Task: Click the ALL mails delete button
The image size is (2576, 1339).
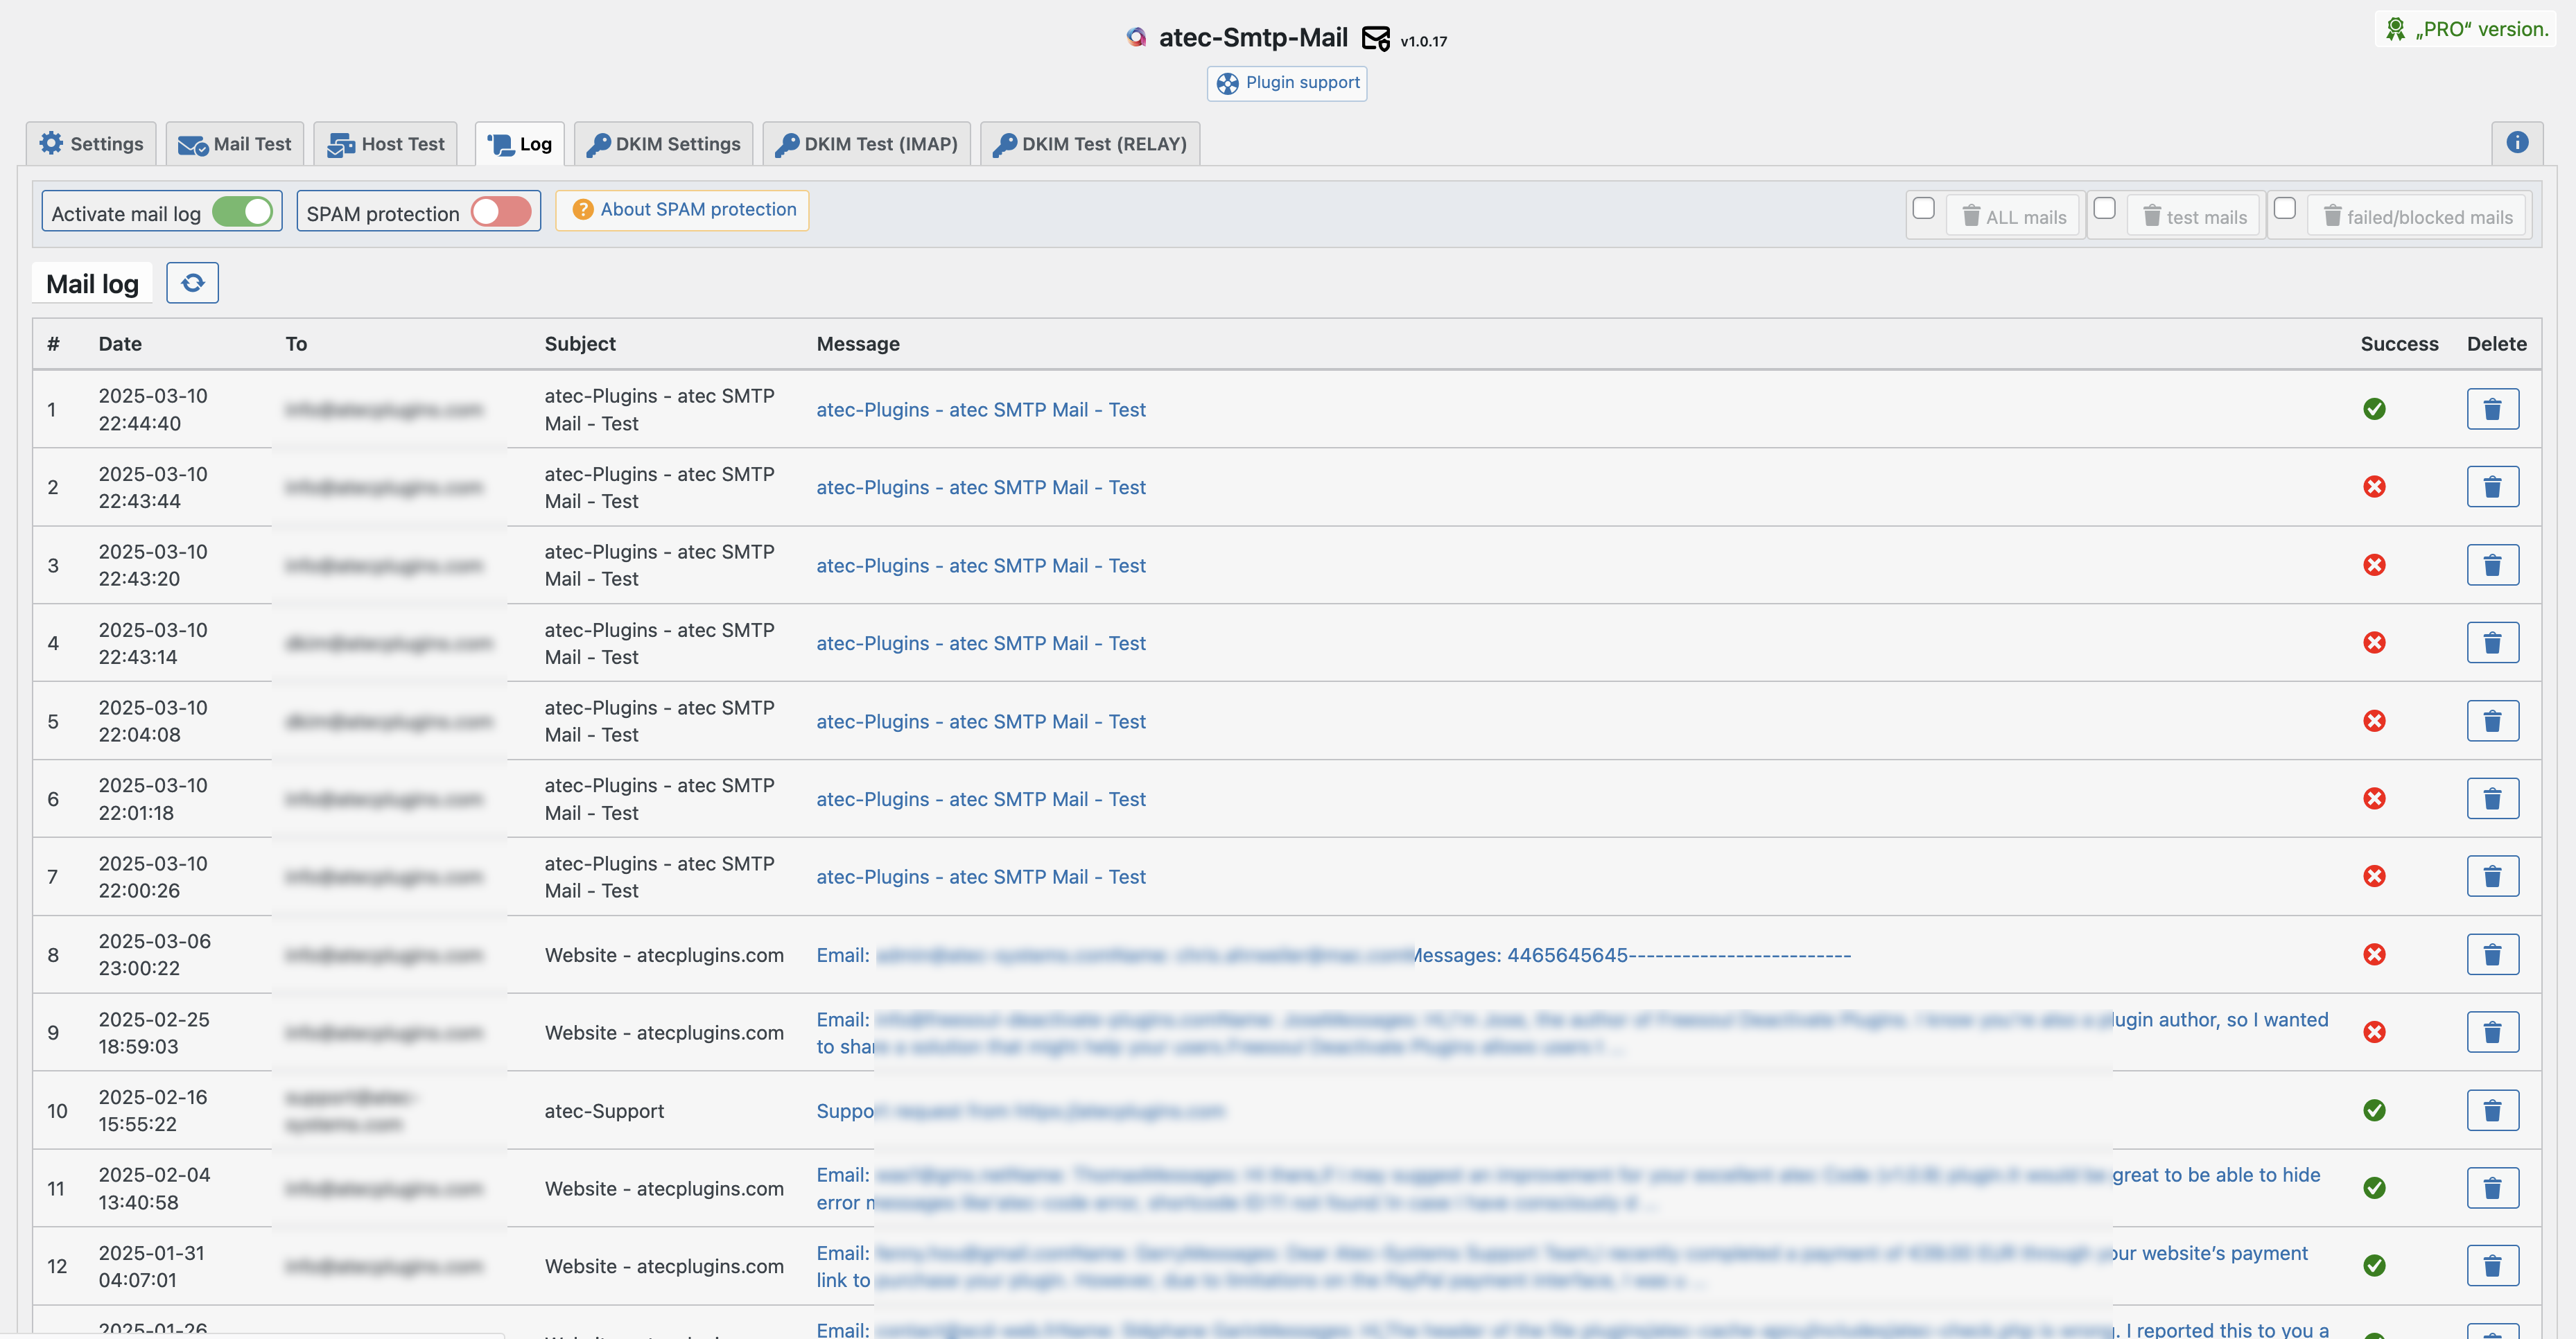Action: click(2012, 216)
